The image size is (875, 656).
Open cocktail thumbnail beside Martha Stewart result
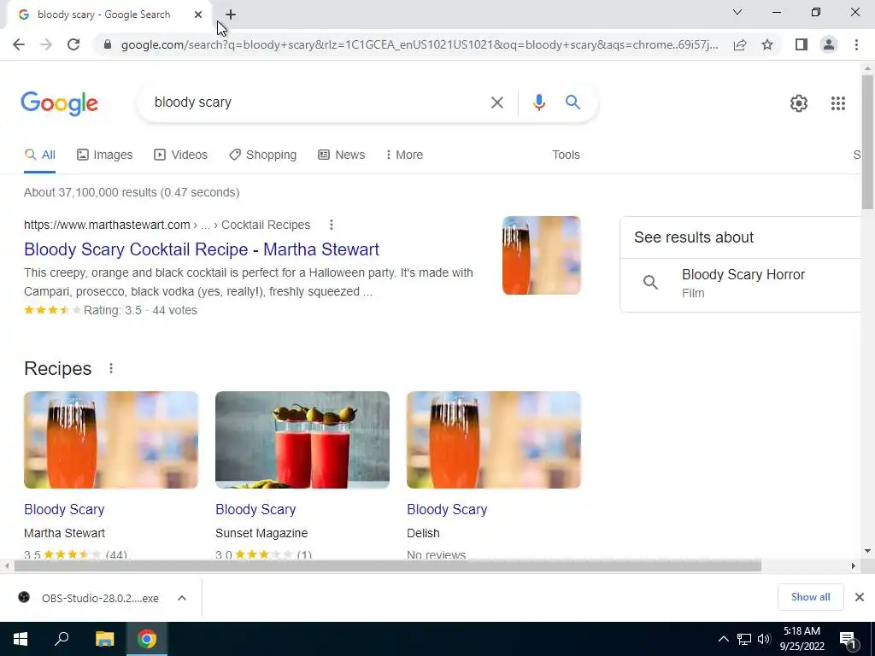541,255
